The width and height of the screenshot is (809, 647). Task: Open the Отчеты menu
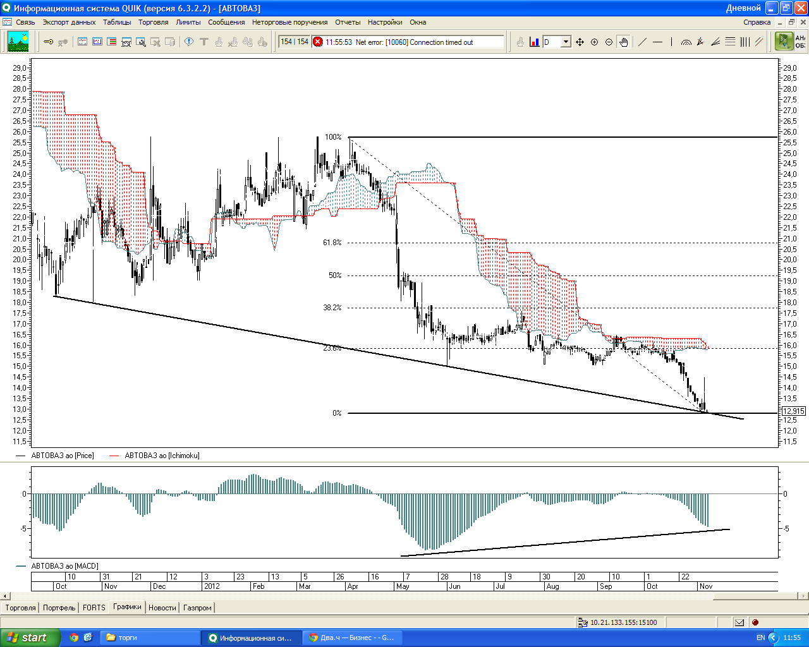(x=348, y=22)
